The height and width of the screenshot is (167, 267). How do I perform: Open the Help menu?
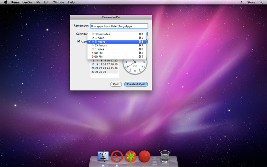point(71,2)
